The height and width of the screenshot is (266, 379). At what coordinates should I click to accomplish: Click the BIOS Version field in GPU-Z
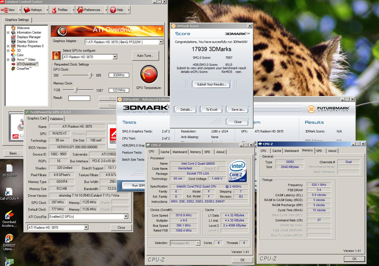pos(77,147)
